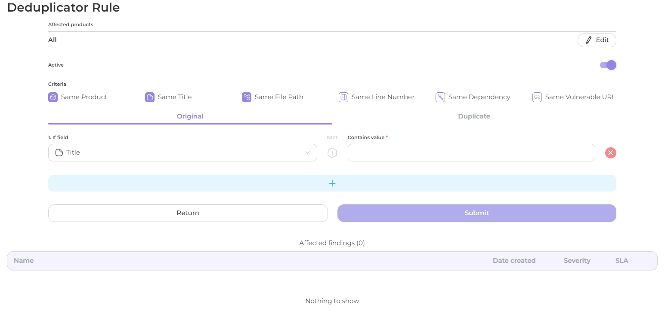The width and height of the screenshot is (668, 319).
Task: Click the Title sticker icon in dropdown
Action: (59, 153)
